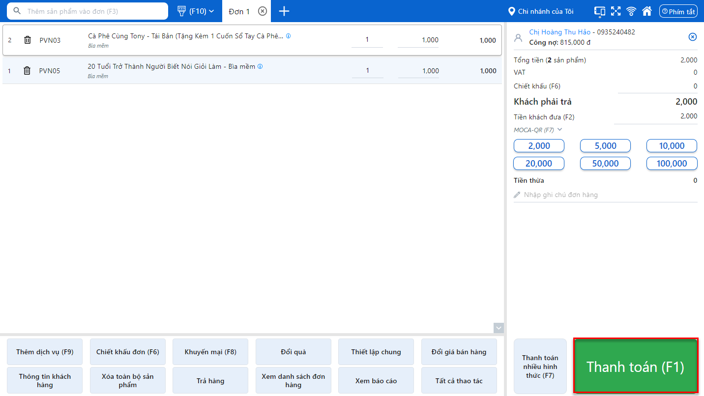Viewport: 704px width, 396px height.
Task: Add a new order tab with plus icon
Action: click(284, 11)
